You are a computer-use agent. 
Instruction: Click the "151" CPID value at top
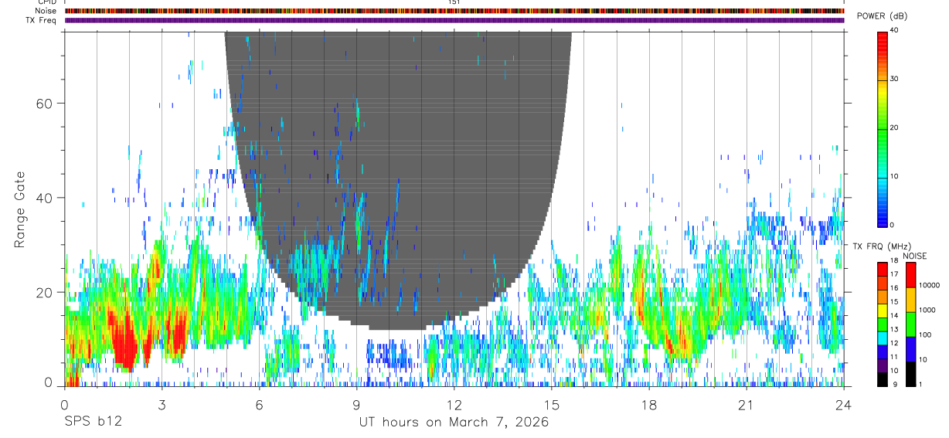coord(454,2)
